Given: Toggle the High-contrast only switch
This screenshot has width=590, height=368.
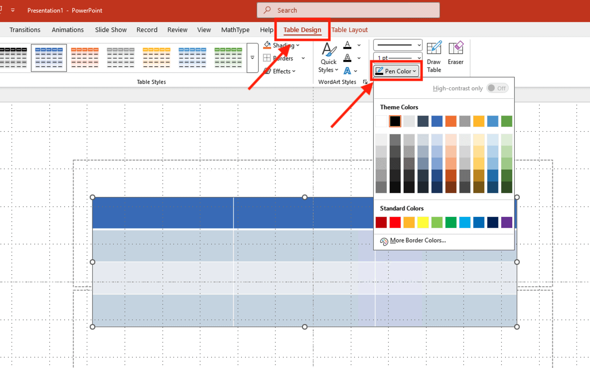Looking at the screenshot, I should (497, 88).
